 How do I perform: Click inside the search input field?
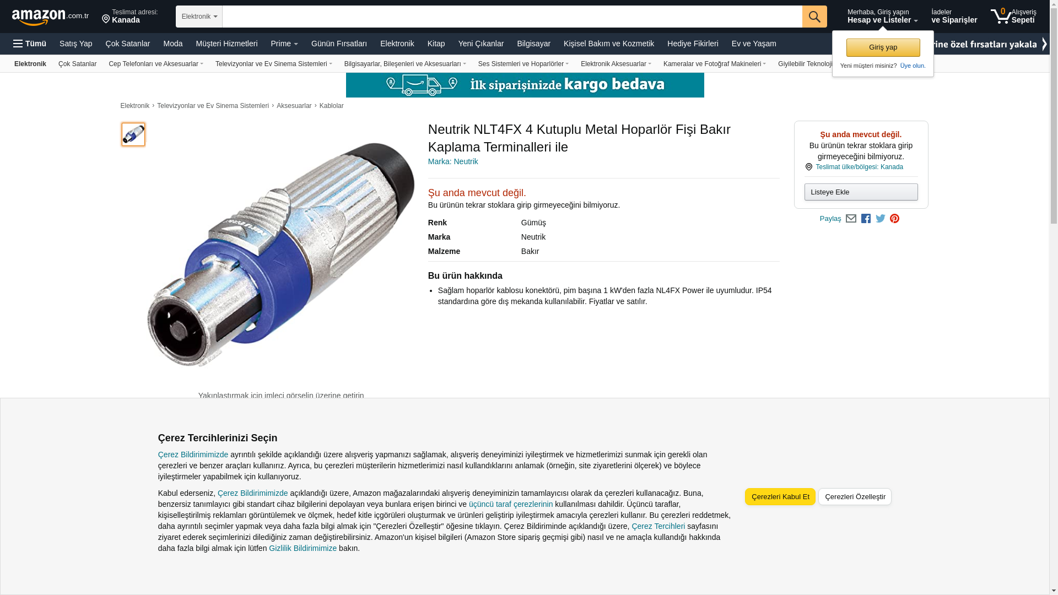pos(512,17)
